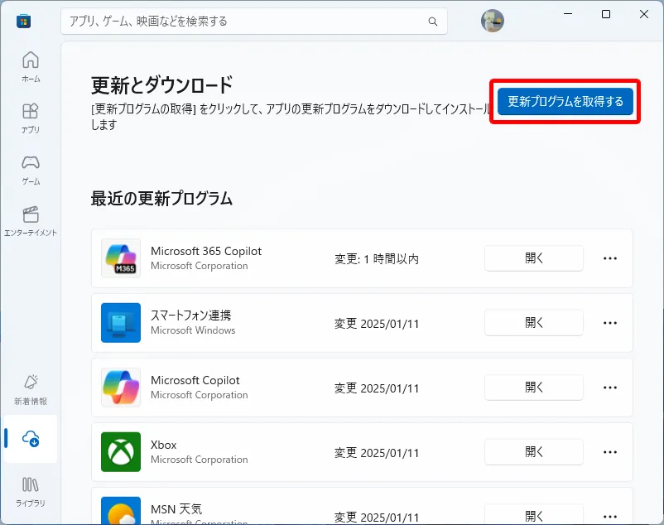Click the スマートフォン連携 app icon
This screenshot has width=664, height=525.
tap(121, 323)
